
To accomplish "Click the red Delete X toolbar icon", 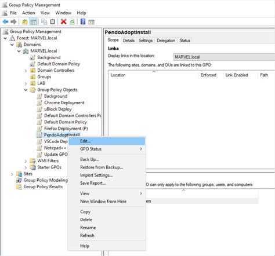I will tap(63, 21).
